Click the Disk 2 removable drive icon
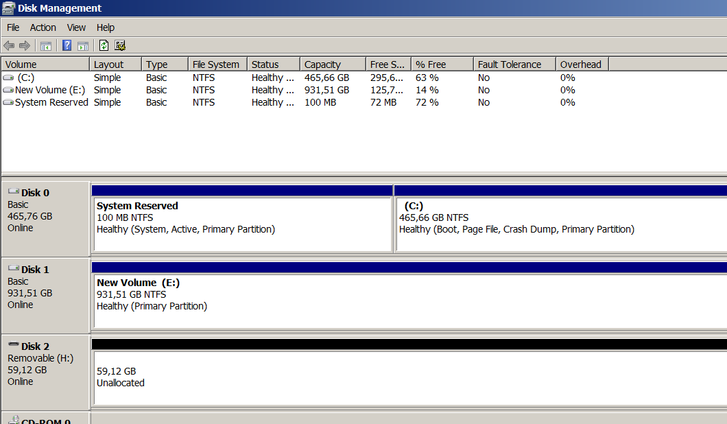Viewport: 727px width, 424px height. 14,345
